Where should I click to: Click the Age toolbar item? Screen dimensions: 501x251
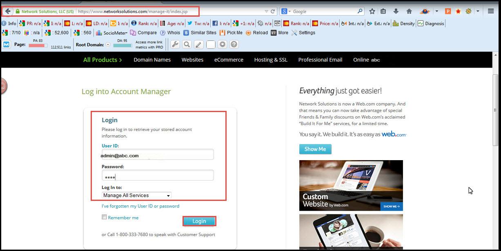click(171, 24)
